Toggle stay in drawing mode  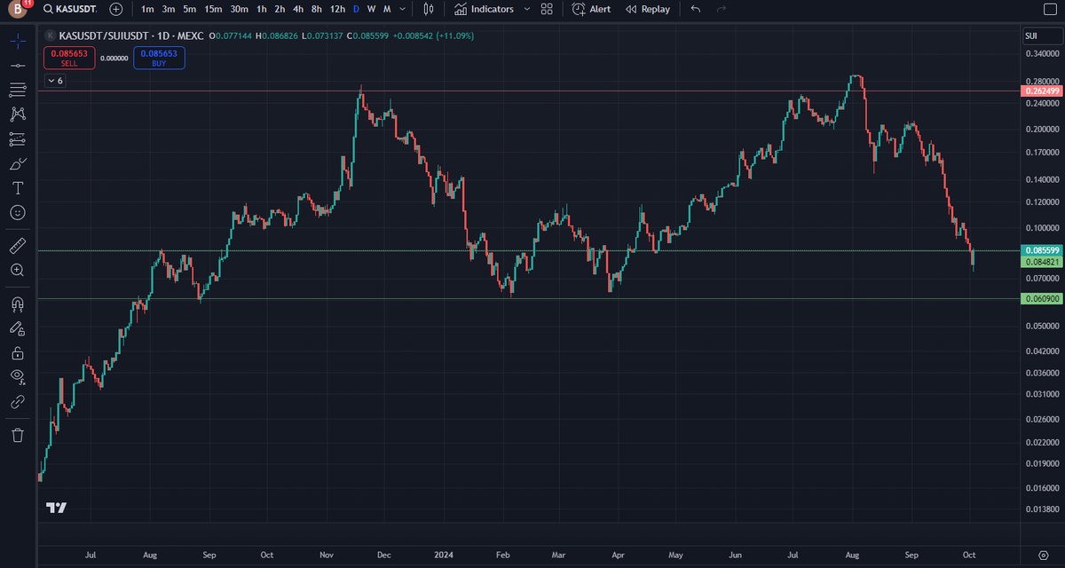point(17,328)
